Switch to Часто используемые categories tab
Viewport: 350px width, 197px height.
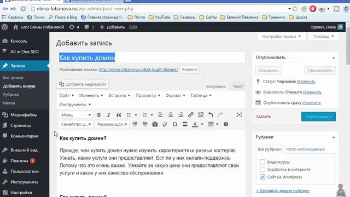[305, 149]
